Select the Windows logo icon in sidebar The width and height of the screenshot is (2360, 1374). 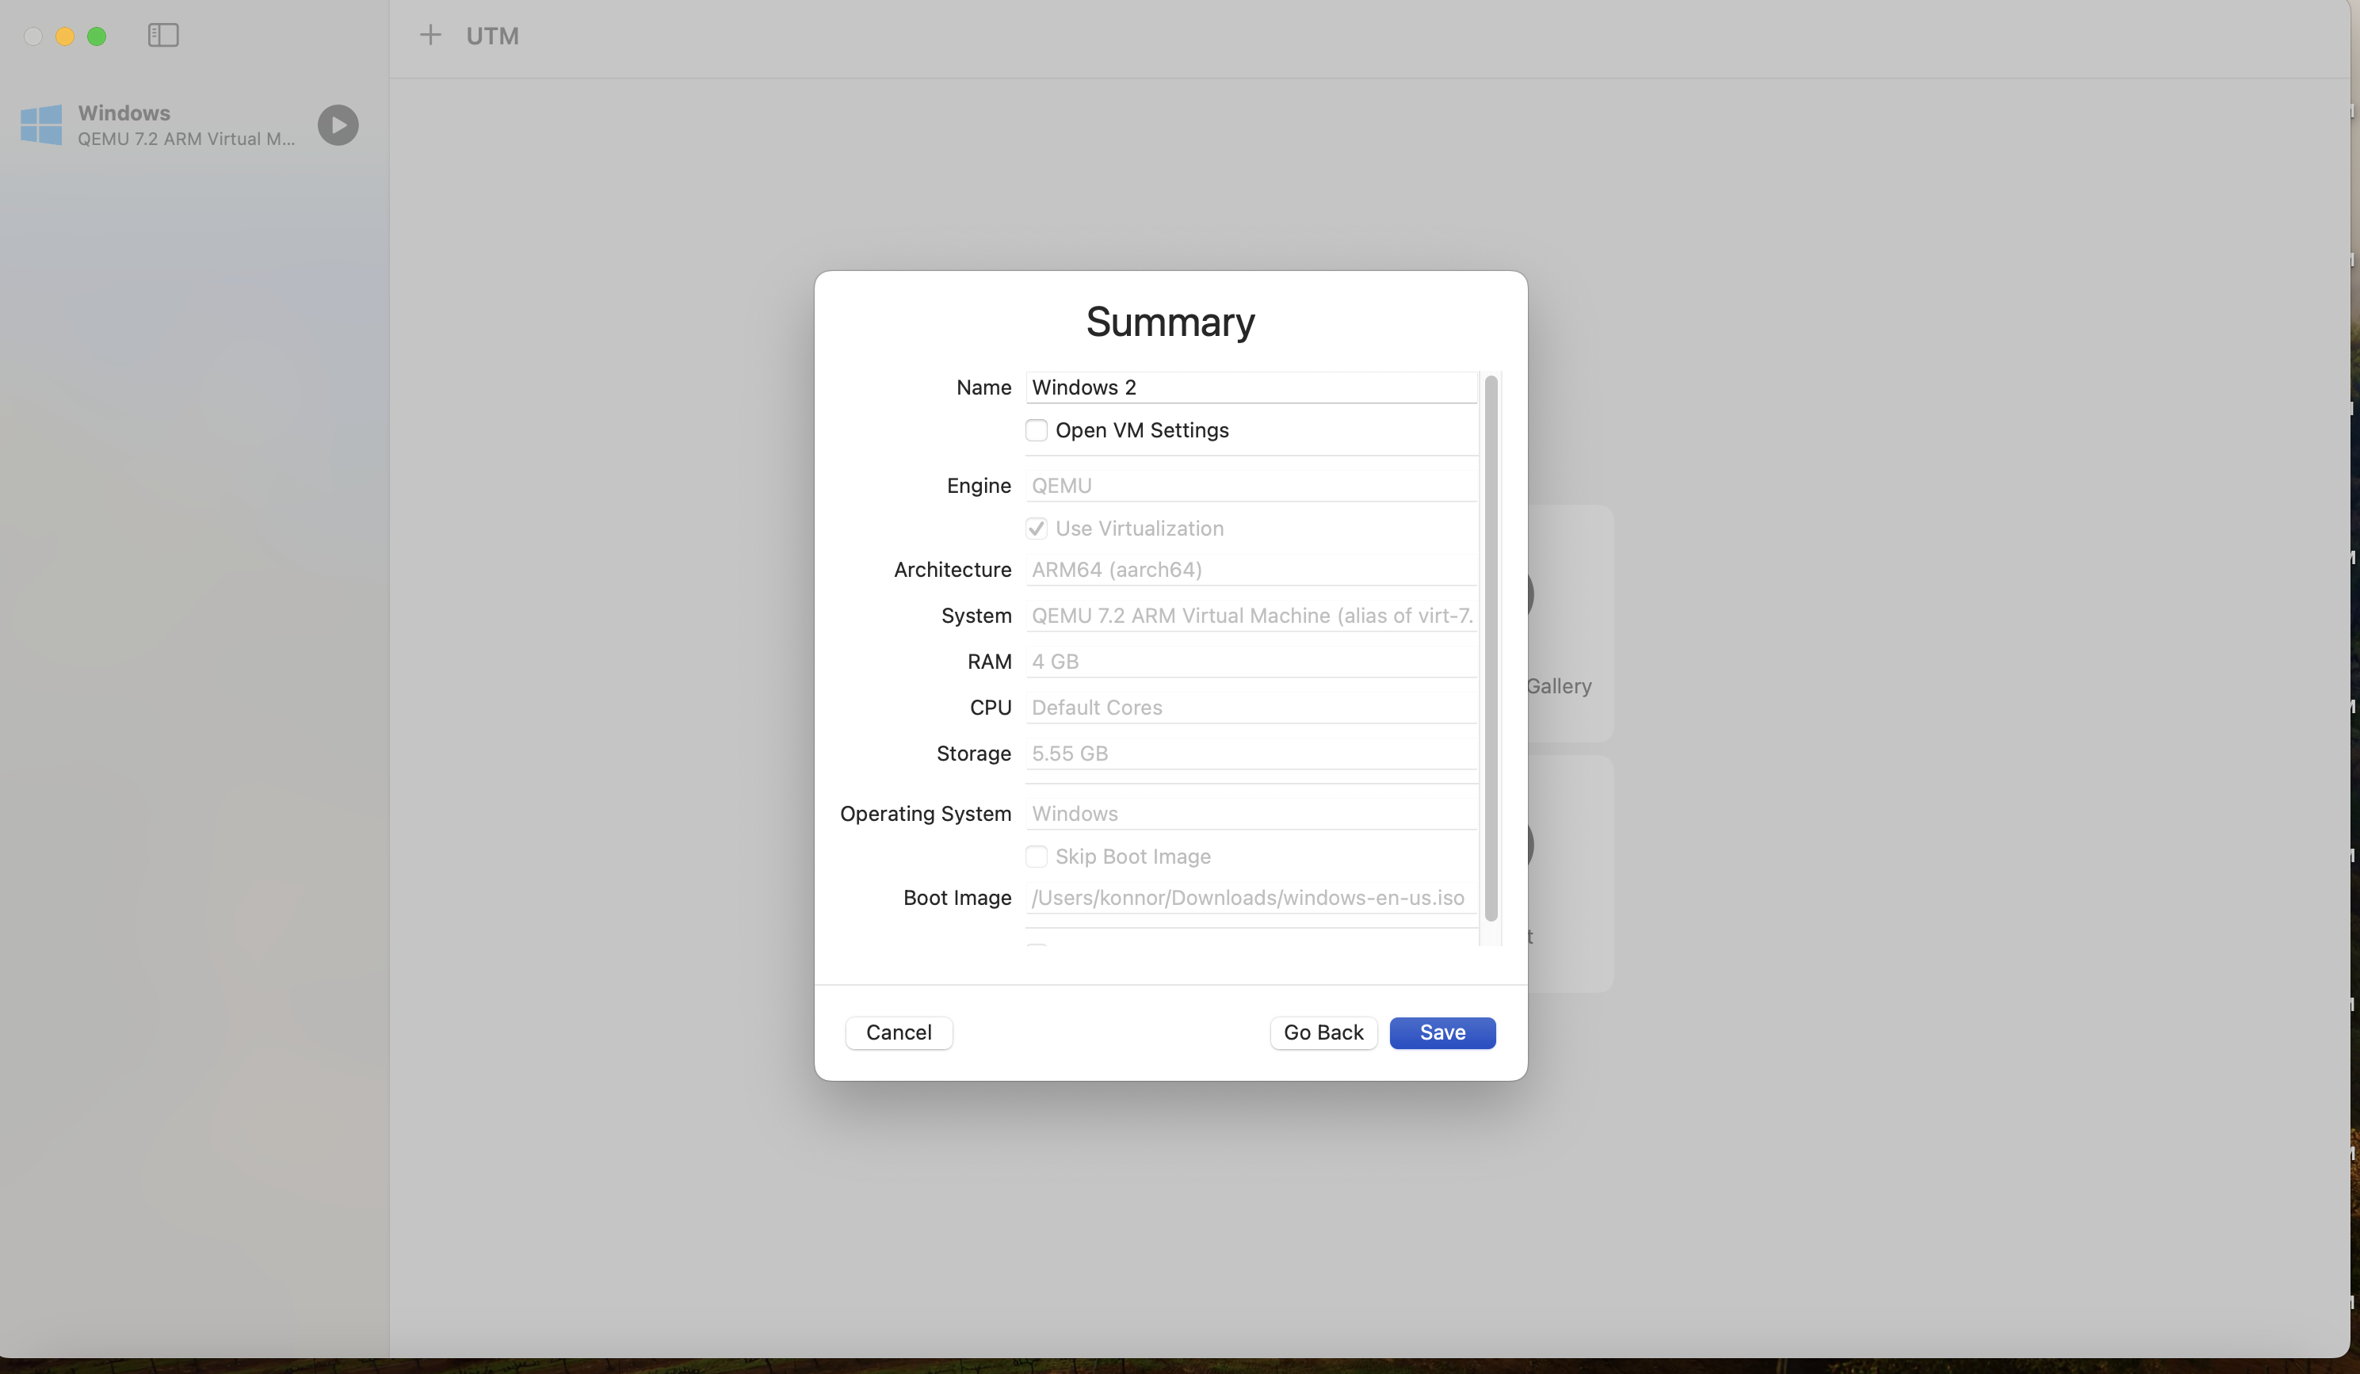(41, 124)
